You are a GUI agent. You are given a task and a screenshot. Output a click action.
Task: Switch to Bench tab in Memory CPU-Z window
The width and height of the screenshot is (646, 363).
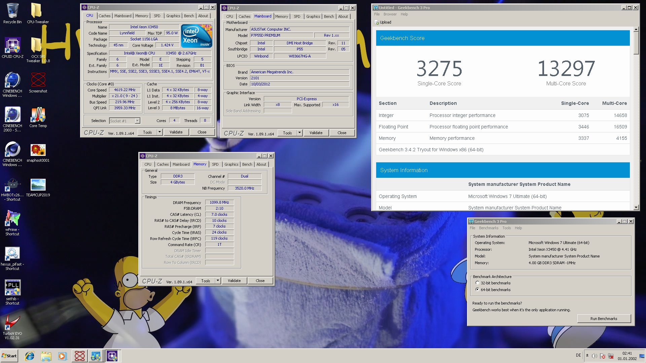[247, 164]
